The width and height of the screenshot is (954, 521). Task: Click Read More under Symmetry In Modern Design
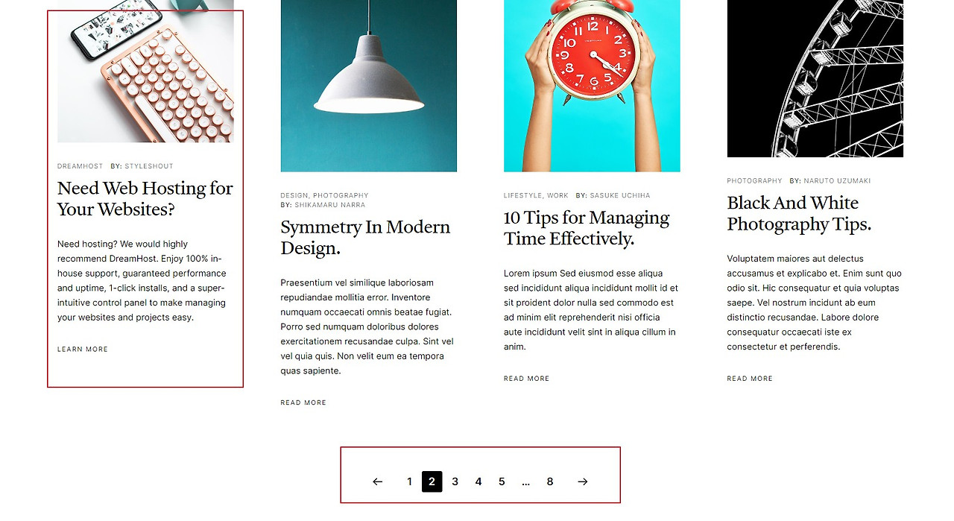pos(303,403)
